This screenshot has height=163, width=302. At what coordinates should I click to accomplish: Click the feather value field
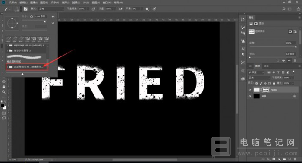pyautogui.click(x=290, y=54)
